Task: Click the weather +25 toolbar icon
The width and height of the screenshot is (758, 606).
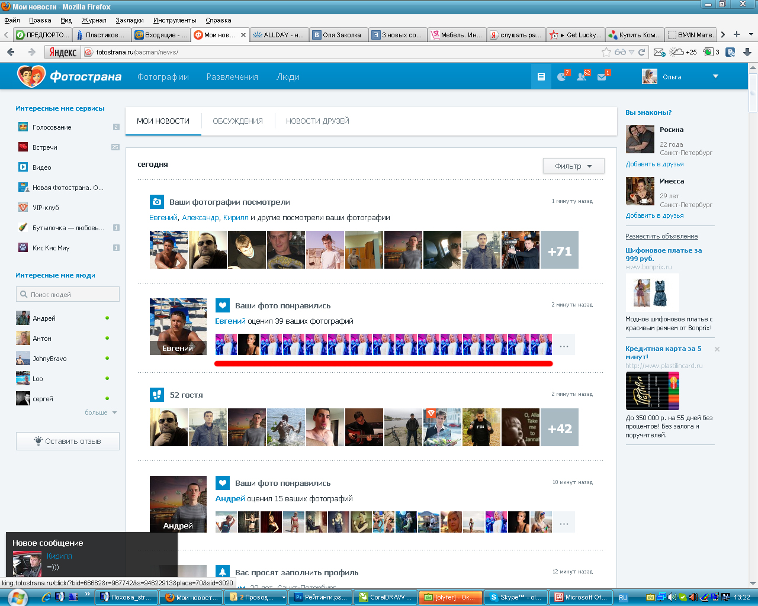Action: click(683, 52)
